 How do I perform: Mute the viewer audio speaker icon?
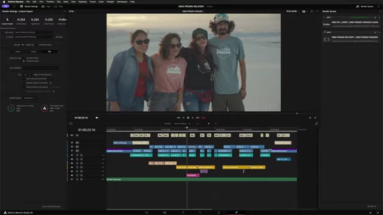point(97,118)
